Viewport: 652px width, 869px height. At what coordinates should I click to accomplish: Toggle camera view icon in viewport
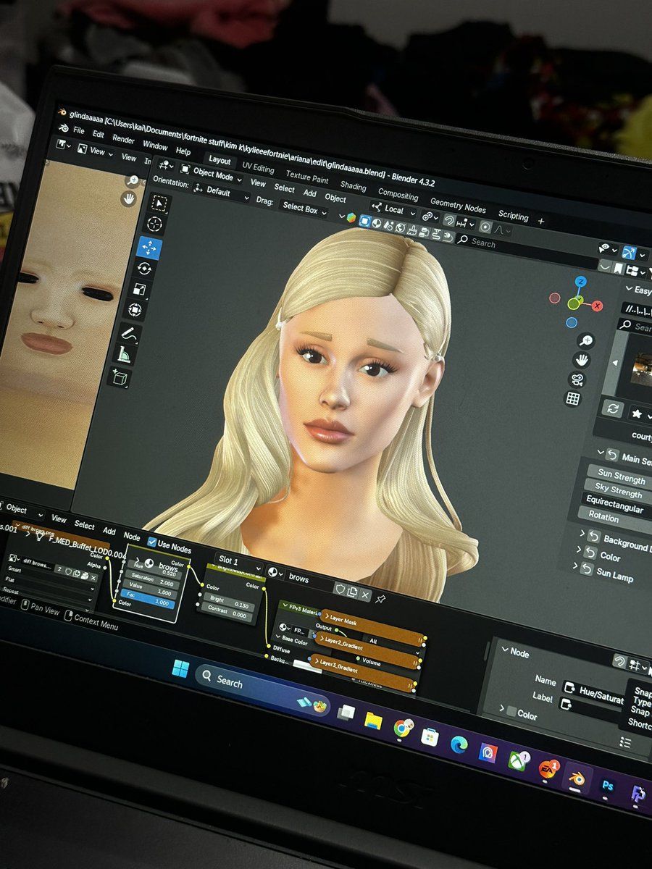tap(577, 379)
